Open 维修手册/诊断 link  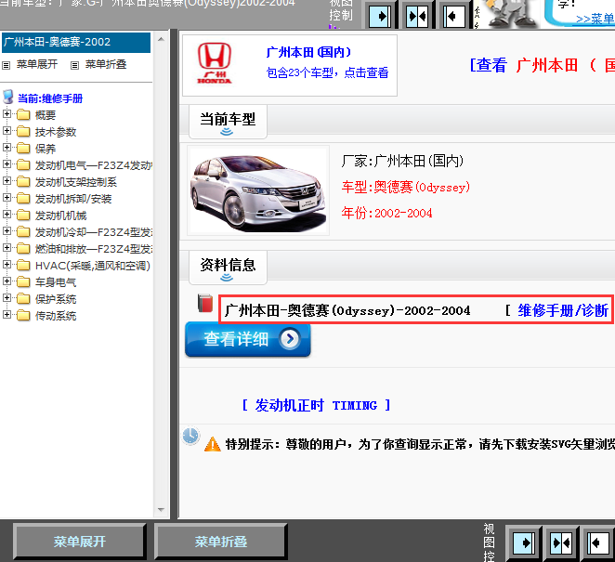(x=563, y=310)
